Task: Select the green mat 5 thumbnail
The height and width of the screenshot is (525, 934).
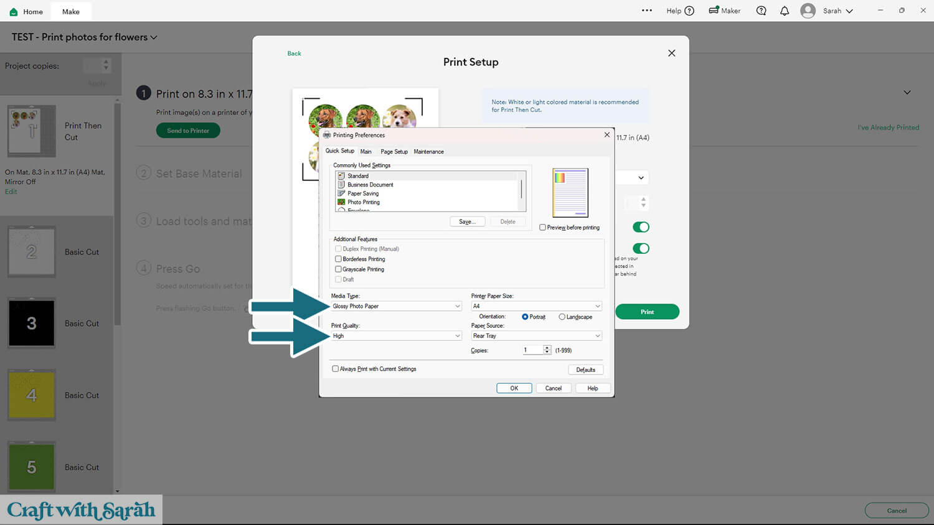Action: click(x=32, y=467)
